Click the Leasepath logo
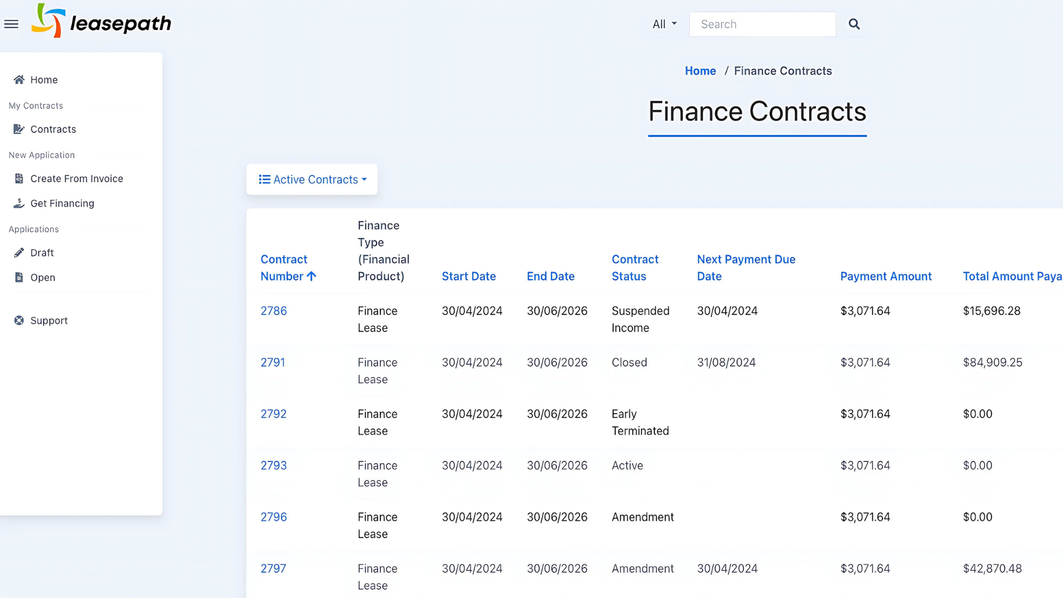The image size is (1063, 598). click(102, 22)
